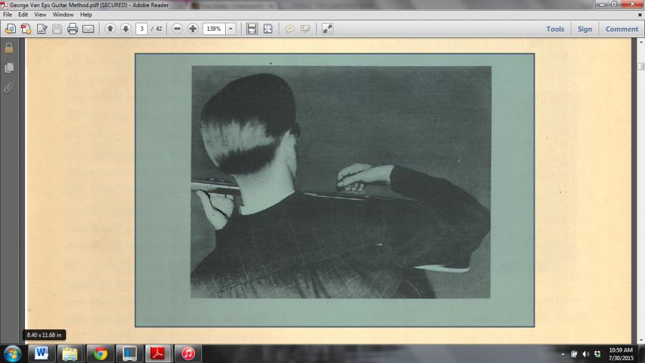Image resolution: width=645 pixels, height=363 pixels.
Task: Click the guitar photo on the page
Action: click(340, 182)
